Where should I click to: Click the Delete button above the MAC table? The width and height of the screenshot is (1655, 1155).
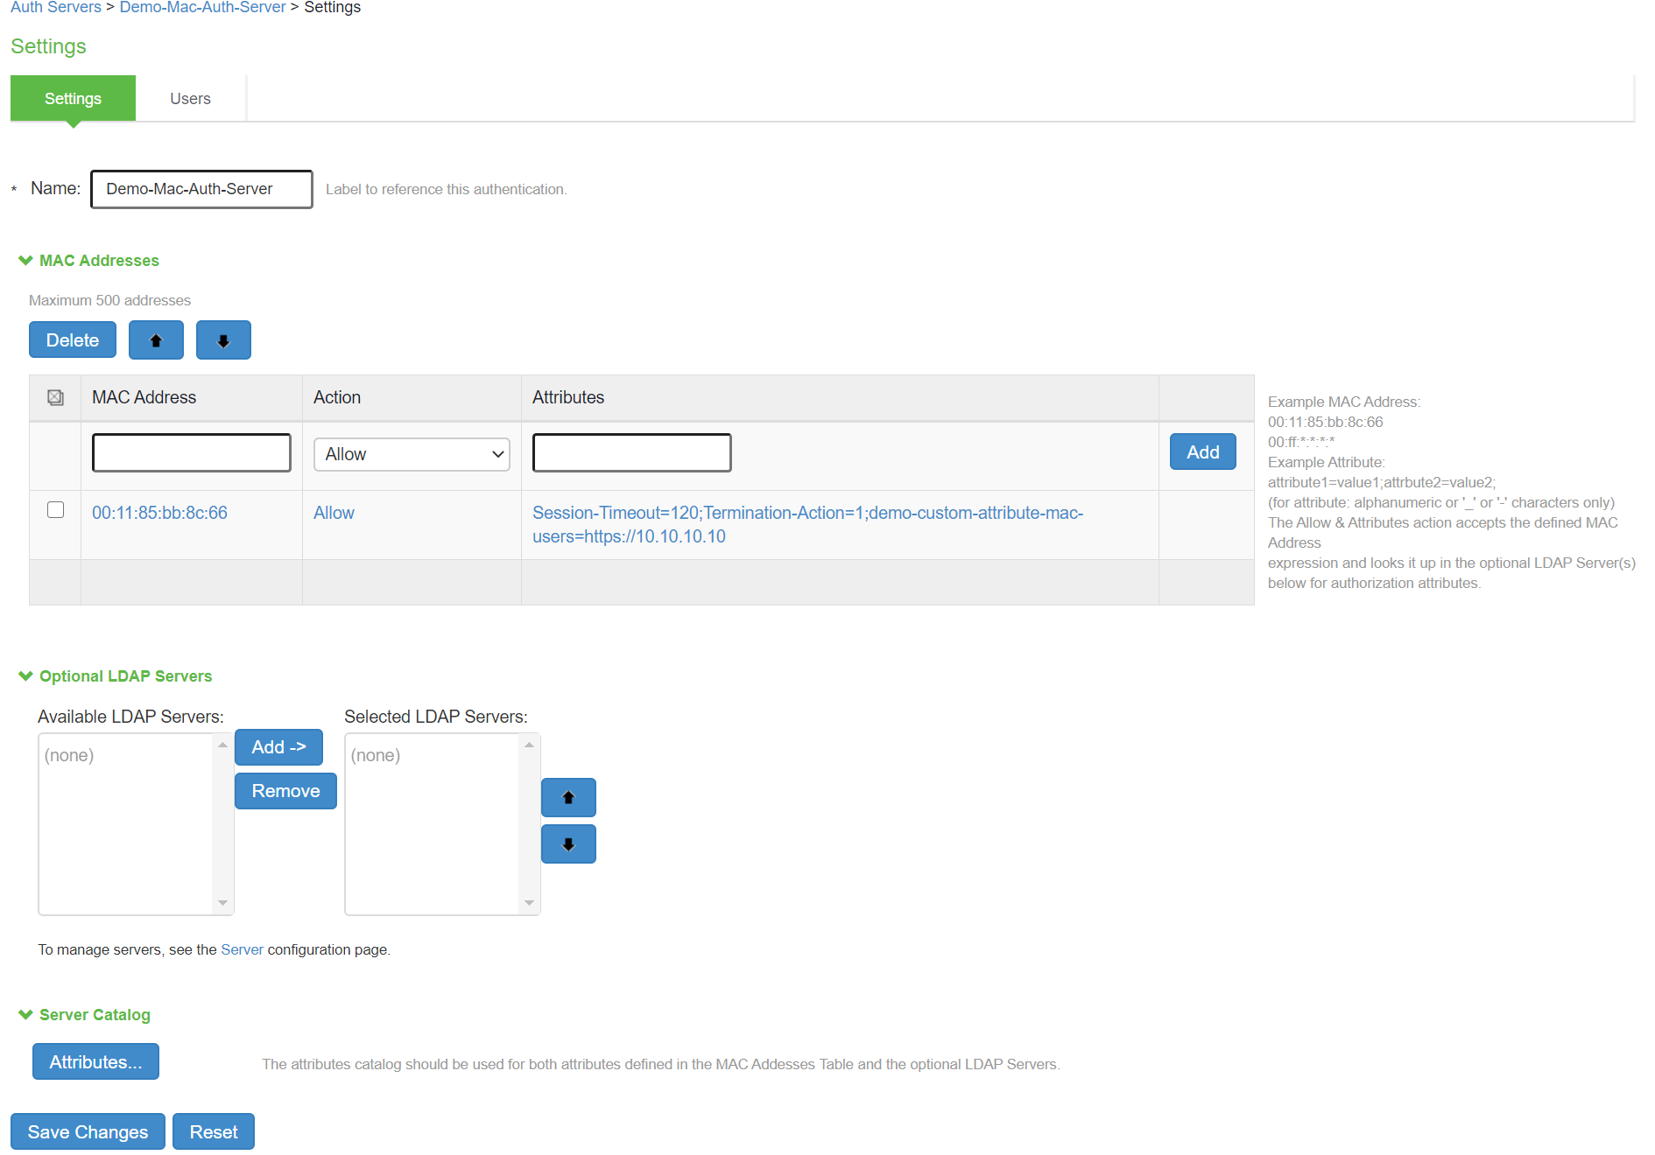click(72, 339)
